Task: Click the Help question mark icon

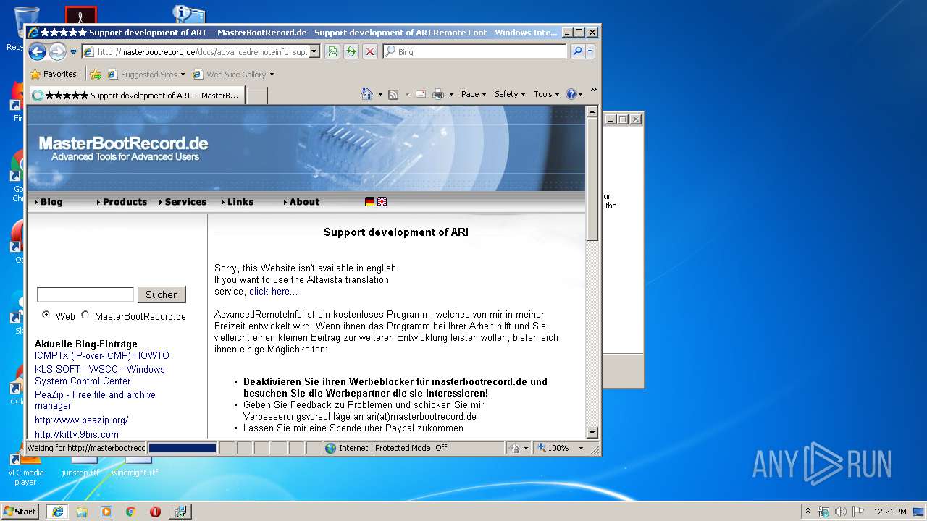Action: click(571, 94)
